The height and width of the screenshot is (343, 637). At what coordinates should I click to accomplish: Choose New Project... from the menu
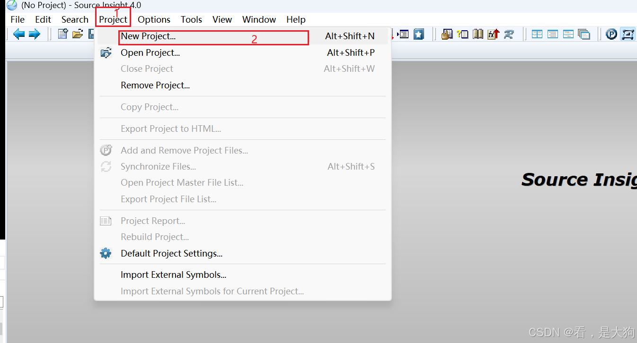[243, 36]
